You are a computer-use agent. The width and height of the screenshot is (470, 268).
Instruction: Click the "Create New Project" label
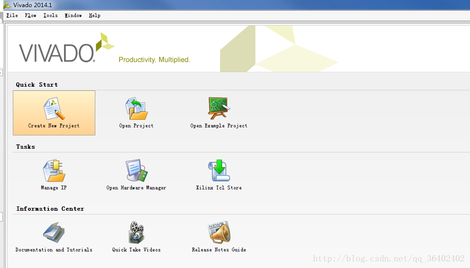click(x=54, y=125)
